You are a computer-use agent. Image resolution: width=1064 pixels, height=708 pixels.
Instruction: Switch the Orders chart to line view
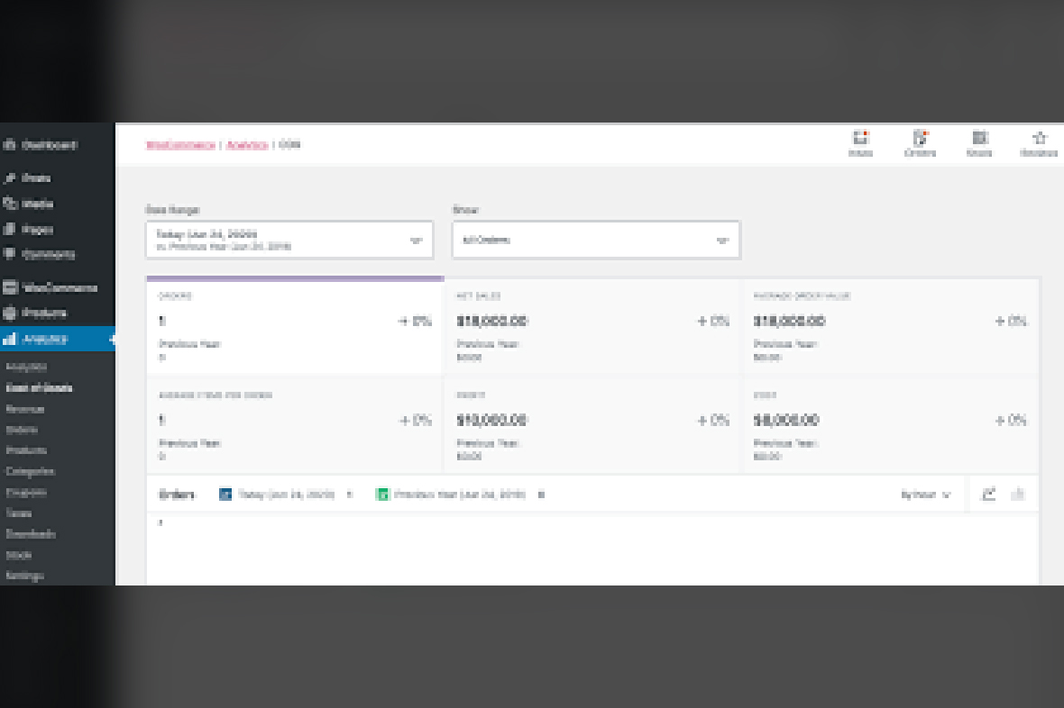(989, 494)
